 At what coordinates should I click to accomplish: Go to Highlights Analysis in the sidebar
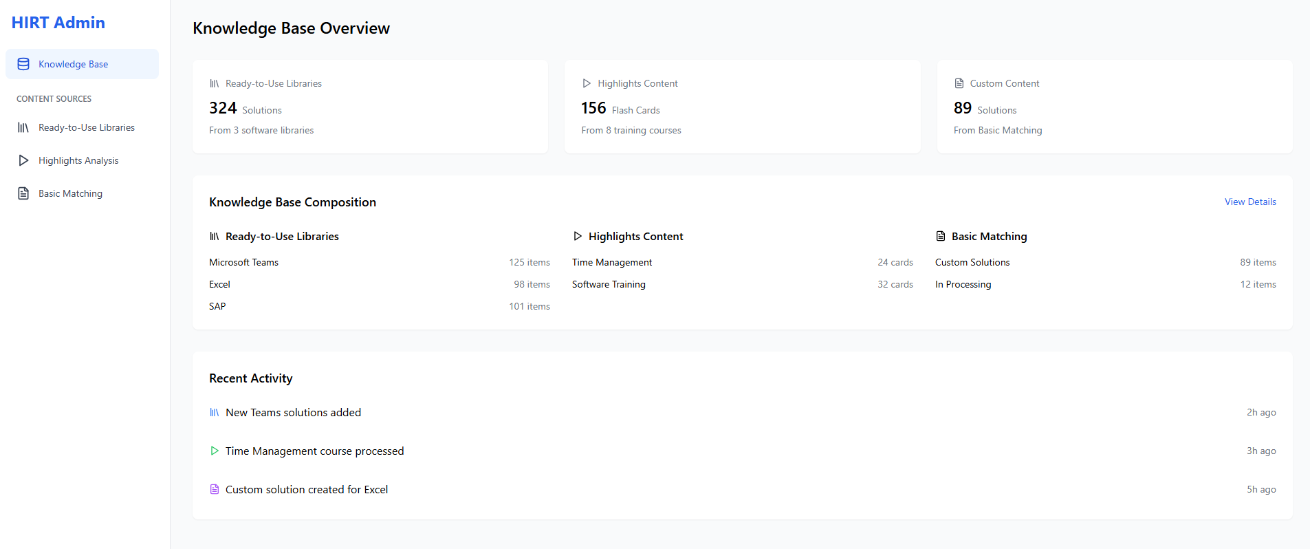pos(78,160)
